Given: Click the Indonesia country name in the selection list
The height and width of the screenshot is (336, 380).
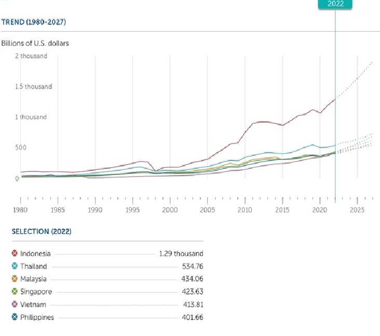Looking at the screenshot, I should [35, 253].
